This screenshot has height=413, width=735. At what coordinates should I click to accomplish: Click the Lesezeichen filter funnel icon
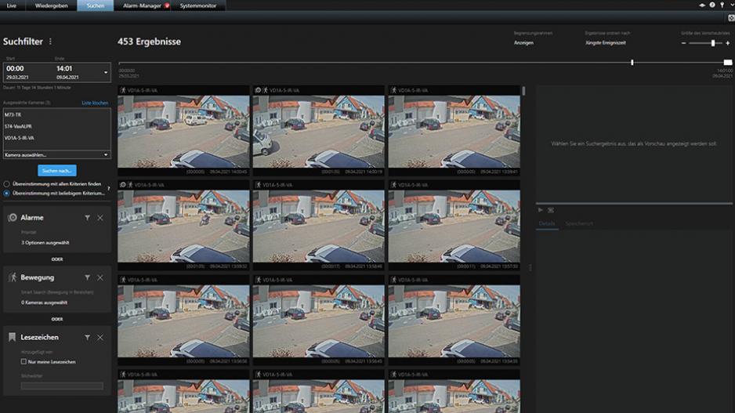[87, 337]
